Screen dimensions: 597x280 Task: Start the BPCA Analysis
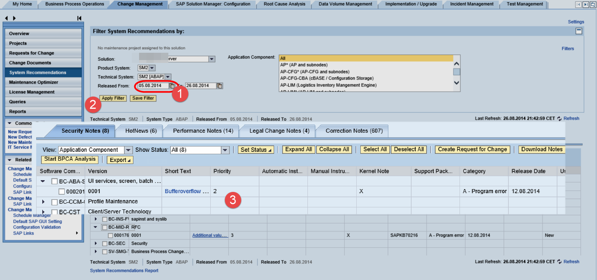pos(70,159)
